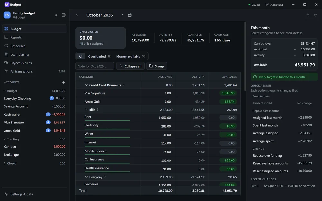Image resolution: width=322 pixels, height=201 pixels.
Task: Click Rent assigned amount 1,950.00
Action: point(165,118)
